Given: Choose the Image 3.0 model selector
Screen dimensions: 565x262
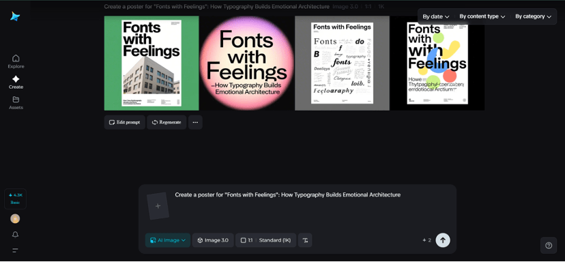Looking at the screenshot, I should [213, 240].
